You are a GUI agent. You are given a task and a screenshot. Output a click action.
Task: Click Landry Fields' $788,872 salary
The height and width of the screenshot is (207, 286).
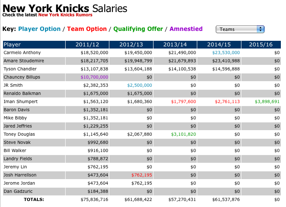98,159
